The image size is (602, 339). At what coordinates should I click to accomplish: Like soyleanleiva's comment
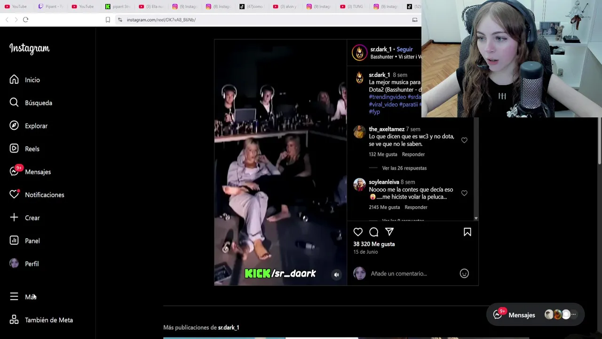point(464,193)
